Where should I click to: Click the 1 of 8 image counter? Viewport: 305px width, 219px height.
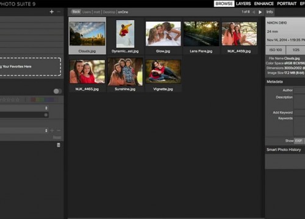[246, 12]
